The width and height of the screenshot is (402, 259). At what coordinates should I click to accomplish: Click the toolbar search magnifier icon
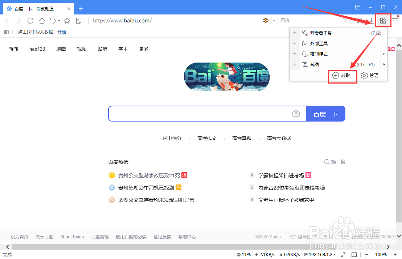[344, 21]
